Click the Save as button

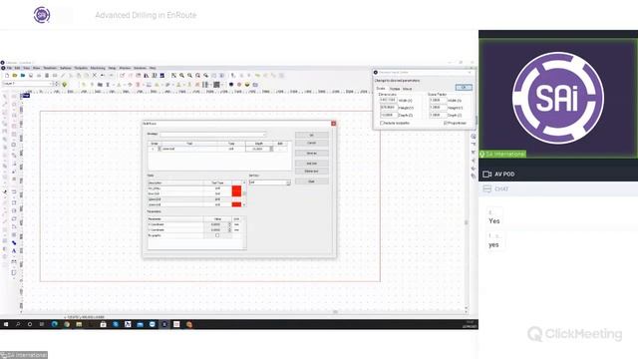[311, 153]
